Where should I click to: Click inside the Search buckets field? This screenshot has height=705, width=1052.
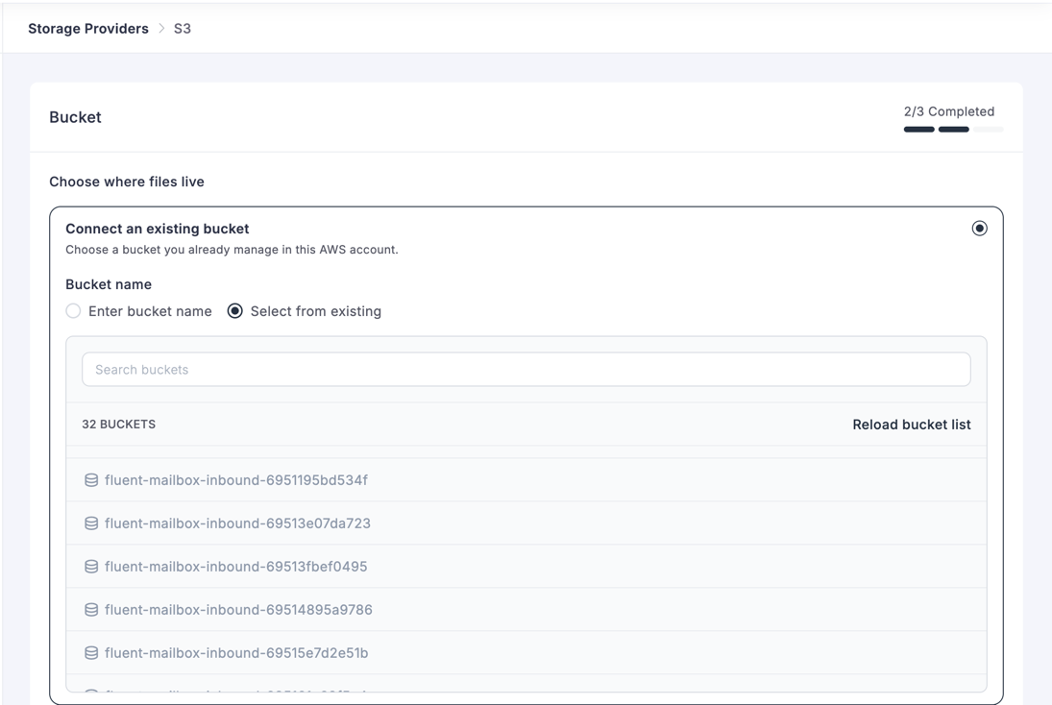coord(526,369)
